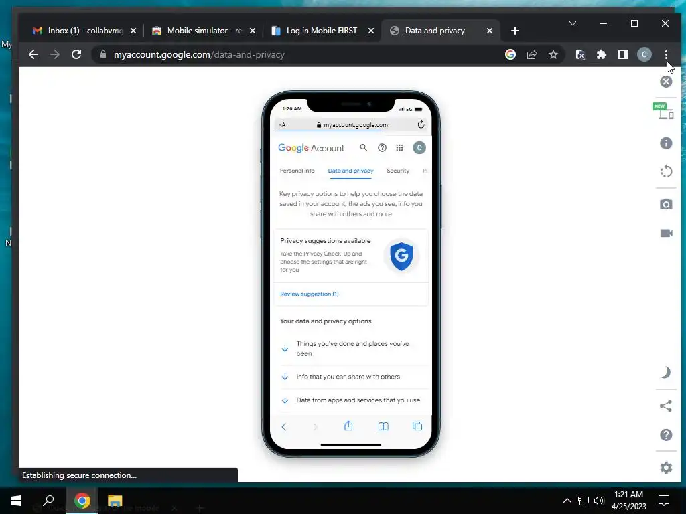Open the Google apps grid

399,148
